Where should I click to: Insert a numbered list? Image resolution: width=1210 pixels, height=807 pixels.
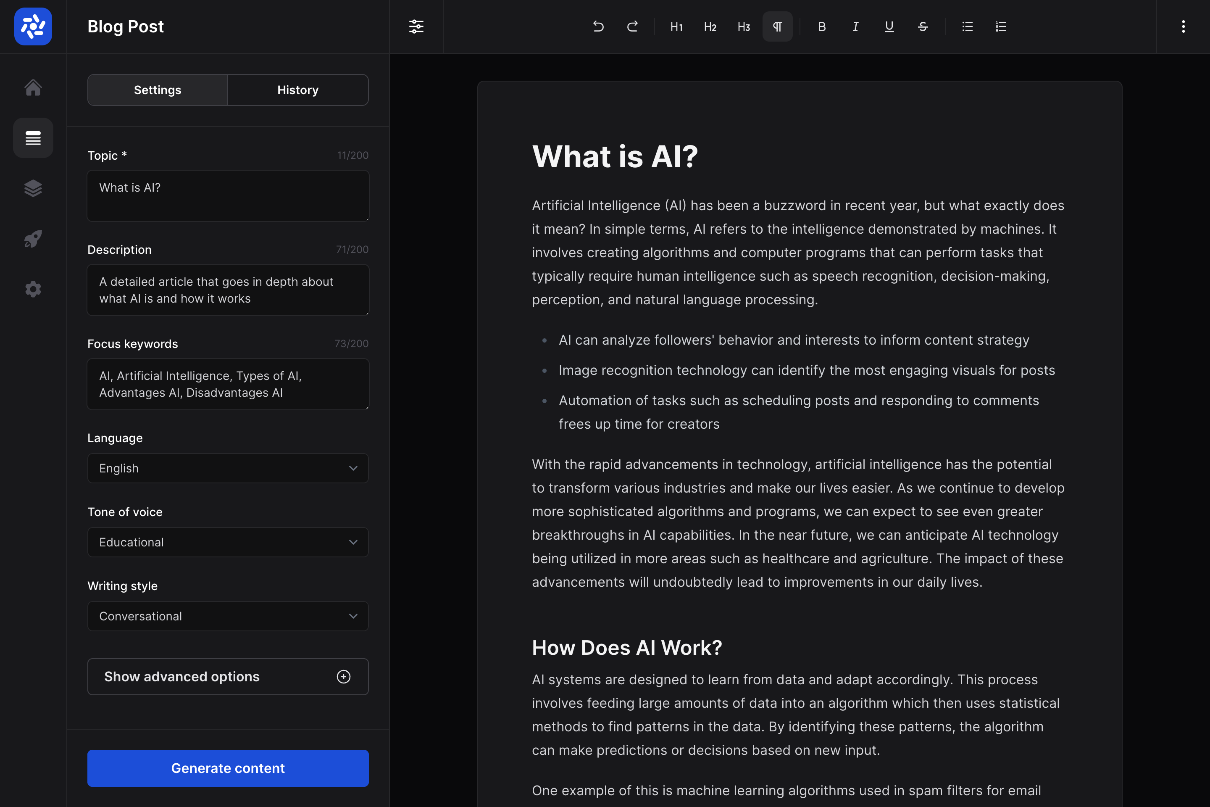(x=1001, y=26)
